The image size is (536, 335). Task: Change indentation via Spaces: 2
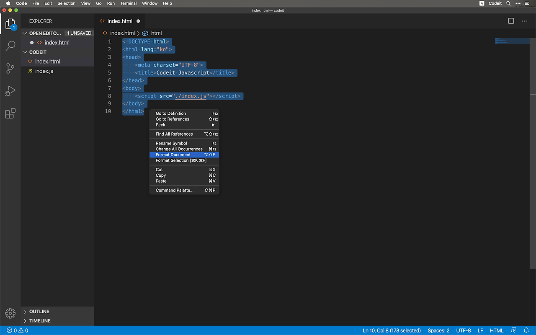[438, 330]
